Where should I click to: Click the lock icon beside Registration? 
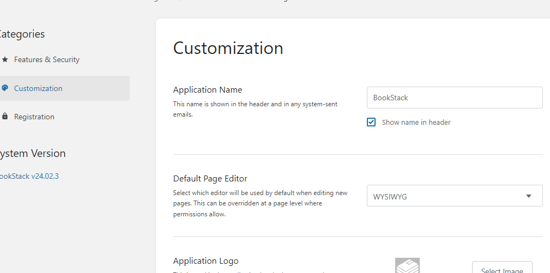click(4, 117)
